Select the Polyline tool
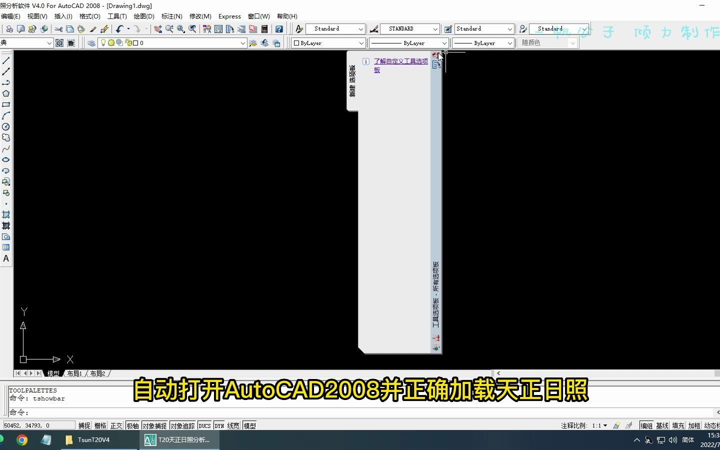Viewport: 720px width, 450px height. tap(6, 82)
